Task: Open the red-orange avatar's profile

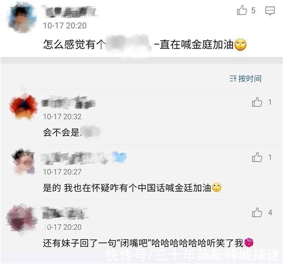Action: point(23,106)
